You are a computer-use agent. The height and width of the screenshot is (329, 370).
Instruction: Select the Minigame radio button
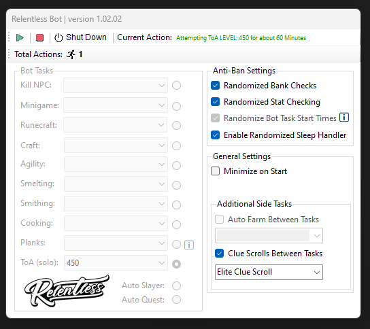[x=177, y=106]
